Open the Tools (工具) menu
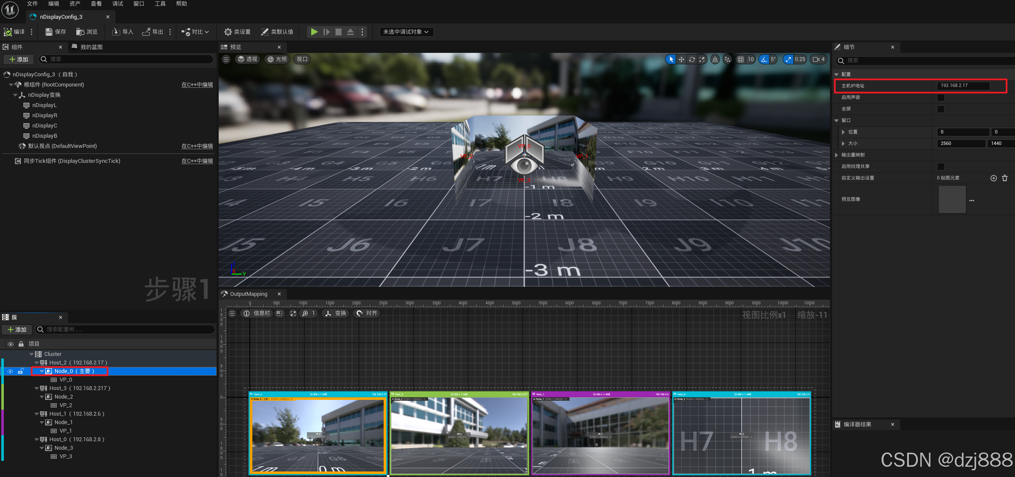1015x477 pixels. click(160, 4)
